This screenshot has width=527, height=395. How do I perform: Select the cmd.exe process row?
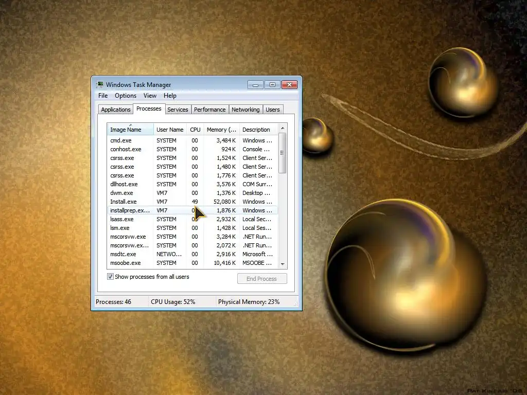pos(192,140)
